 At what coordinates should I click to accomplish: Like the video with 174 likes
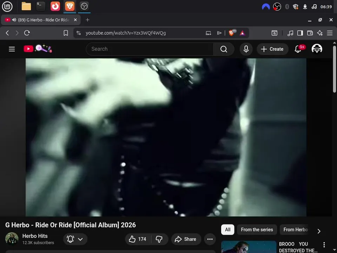138,239
